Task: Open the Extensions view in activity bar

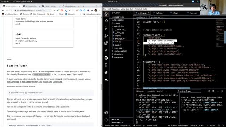Action: coord(106,43)
